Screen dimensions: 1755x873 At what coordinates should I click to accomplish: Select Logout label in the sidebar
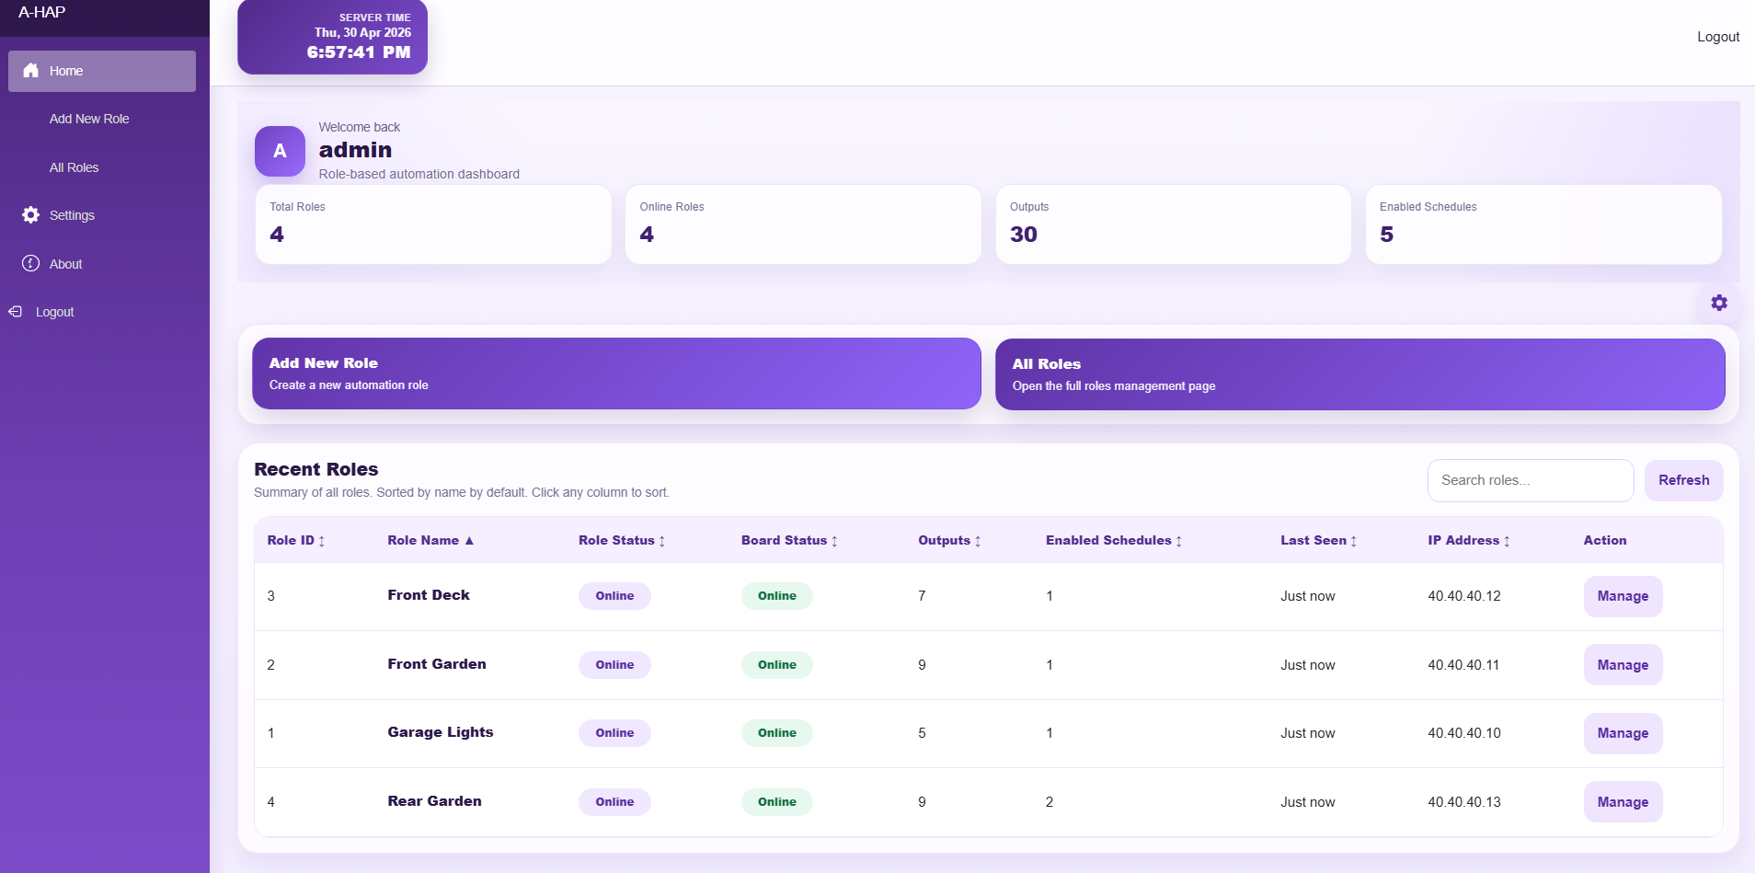tap(54, 312)
